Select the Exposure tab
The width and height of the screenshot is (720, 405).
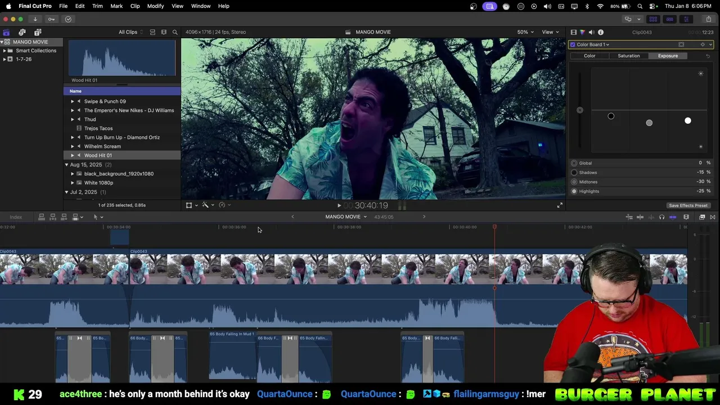pos(668,56)
